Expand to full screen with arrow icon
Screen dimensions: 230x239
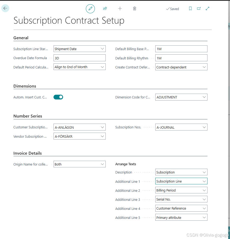pyautogui.click(x=207, y=8)
